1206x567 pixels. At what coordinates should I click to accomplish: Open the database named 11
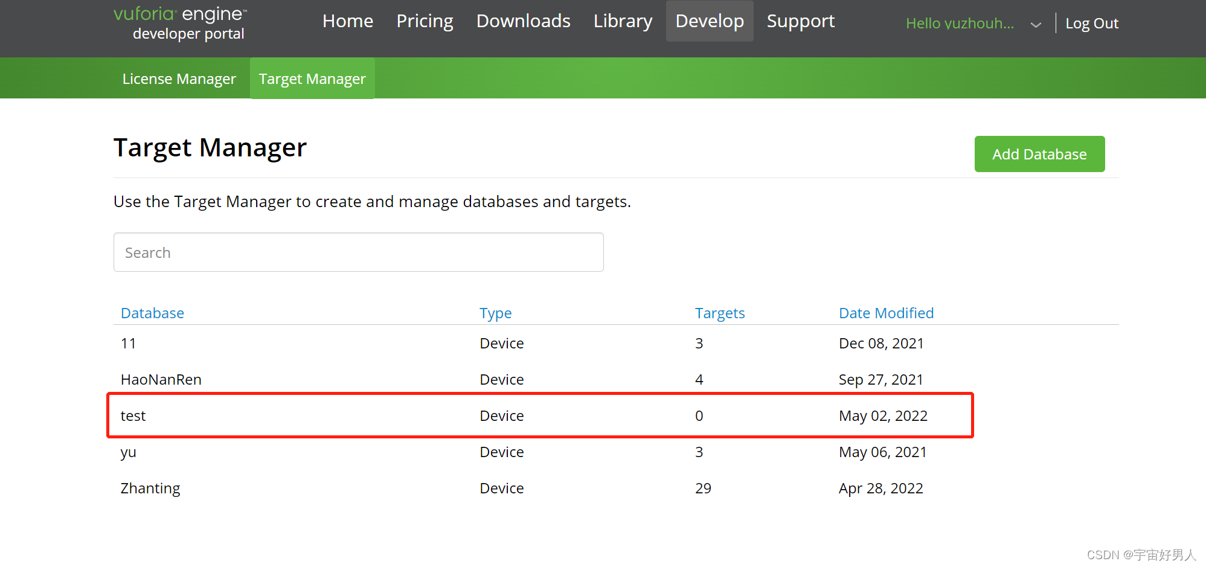129,344
